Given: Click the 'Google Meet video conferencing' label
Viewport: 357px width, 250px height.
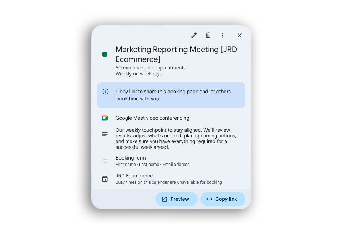Looking at the screenshot, I should tap(152, 118).
